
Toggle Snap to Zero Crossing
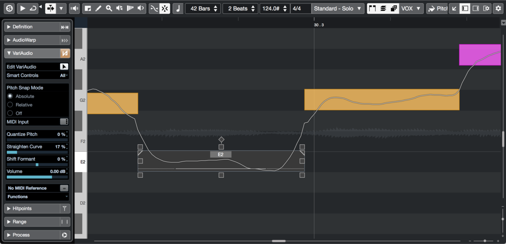click(154, 8)
